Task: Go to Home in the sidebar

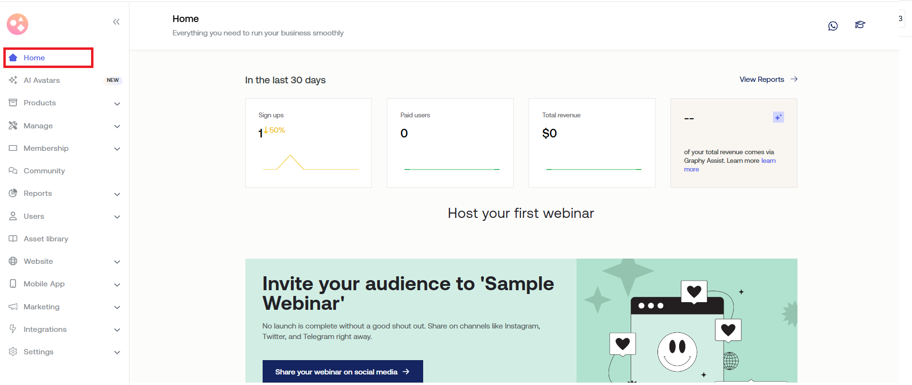Action: pyautogui.click(x=34, y=58)
